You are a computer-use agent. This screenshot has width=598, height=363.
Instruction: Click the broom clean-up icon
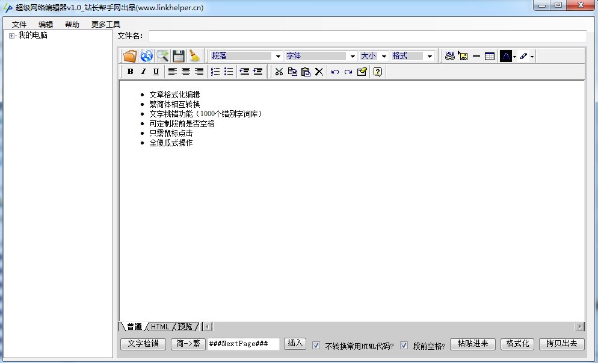click(x=195, y=56)
